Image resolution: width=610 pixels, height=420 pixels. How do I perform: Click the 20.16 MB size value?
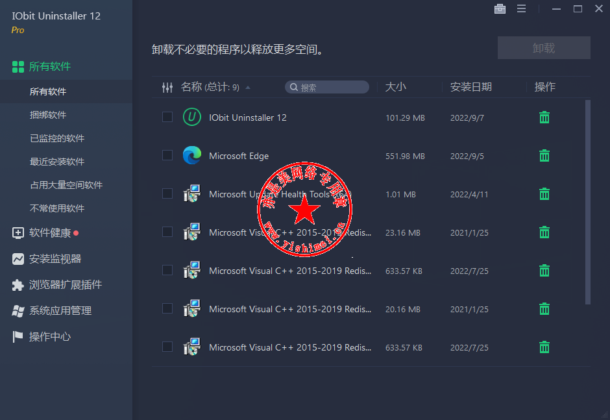pyautogui.click(x=402, y=310)
